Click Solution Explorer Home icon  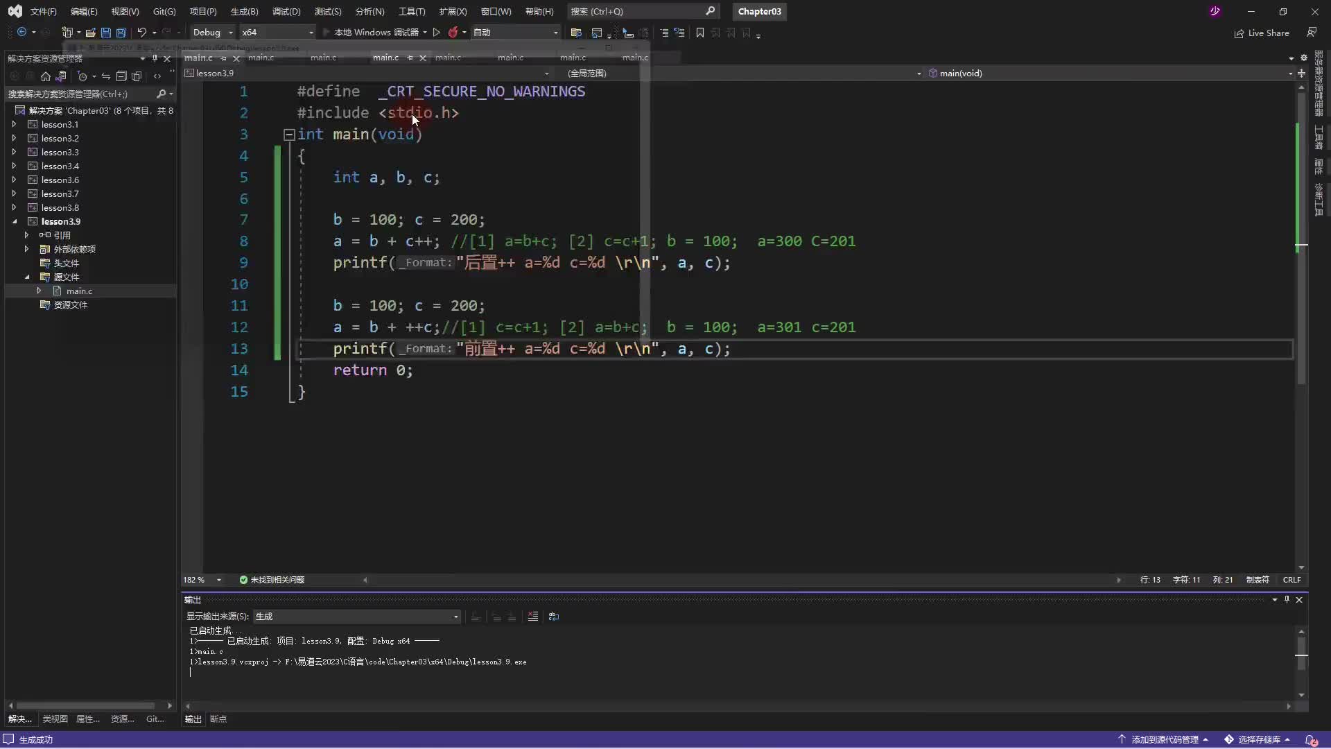pyautogui.click(x=45, y=76)
